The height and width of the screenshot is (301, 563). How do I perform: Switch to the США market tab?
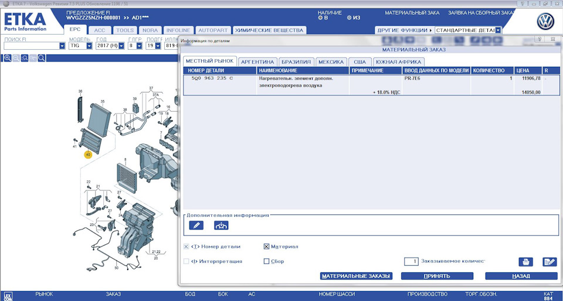(359, 61)
